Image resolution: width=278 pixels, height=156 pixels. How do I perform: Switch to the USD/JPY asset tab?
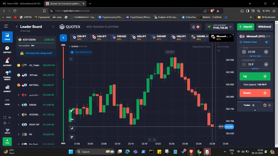click(x=179, y=38)
